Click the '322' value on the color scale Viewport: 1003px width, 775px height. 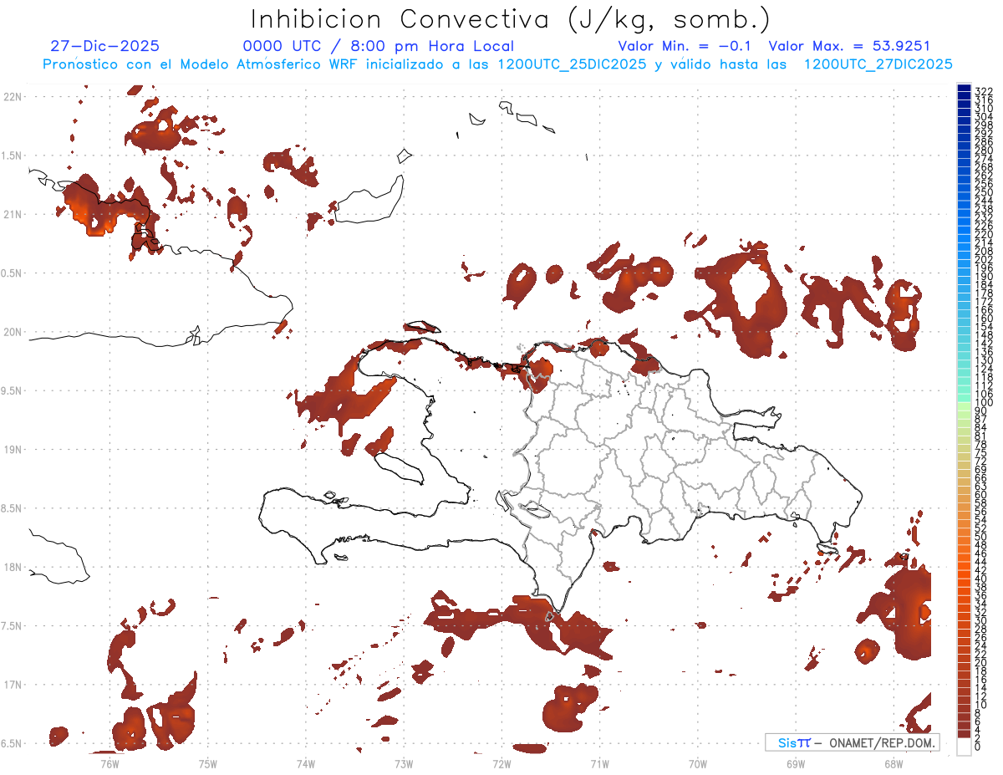pyautogui.click(x=984, y=90)
